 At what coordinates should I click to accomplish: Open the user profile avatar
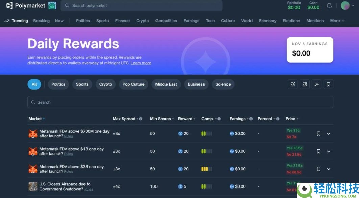tap(345, 6)
